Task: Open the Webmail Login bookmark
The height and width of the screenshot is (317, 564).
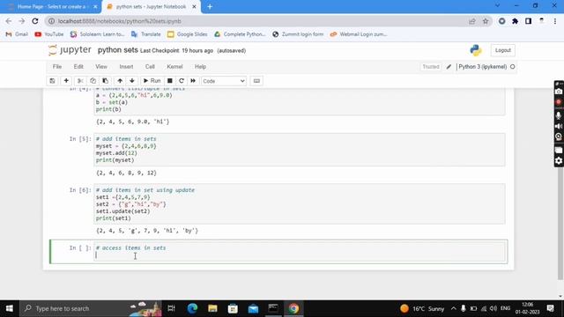Action: pyautogui.click(x=359, y=34)
